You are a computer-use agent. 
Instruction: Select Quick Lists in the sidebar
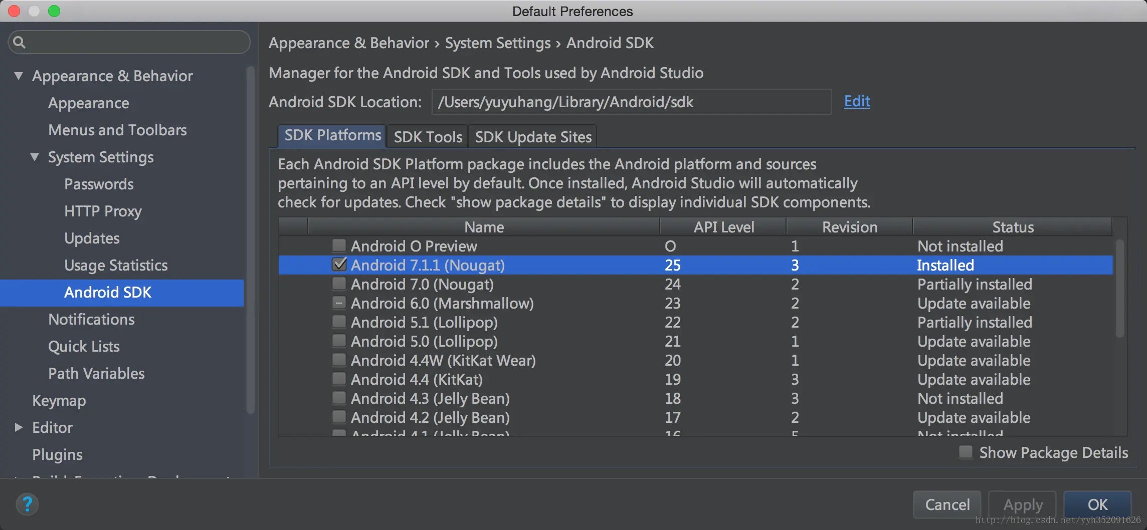(84, 346)
